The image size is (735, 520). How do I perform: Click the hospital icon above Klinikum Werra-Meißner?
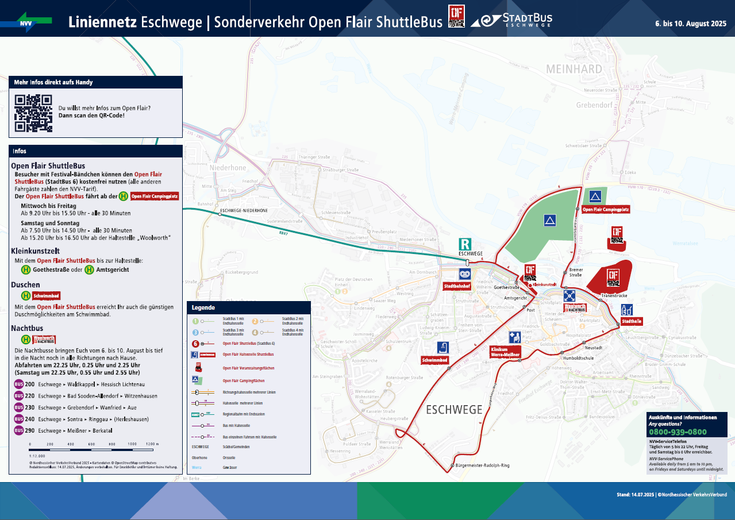click(514, 337)
